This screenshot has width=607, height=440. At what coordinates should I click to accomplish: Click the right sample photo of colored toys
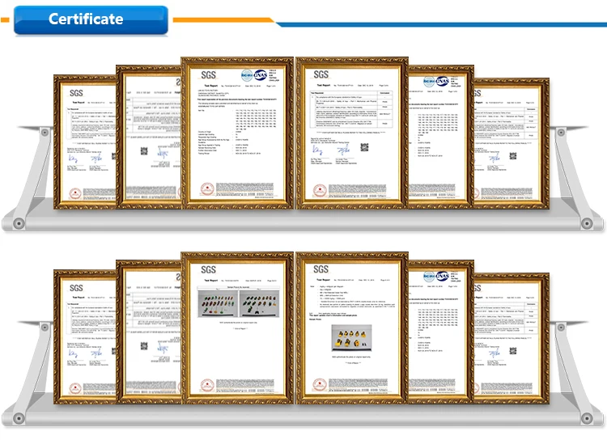point(259,304)
